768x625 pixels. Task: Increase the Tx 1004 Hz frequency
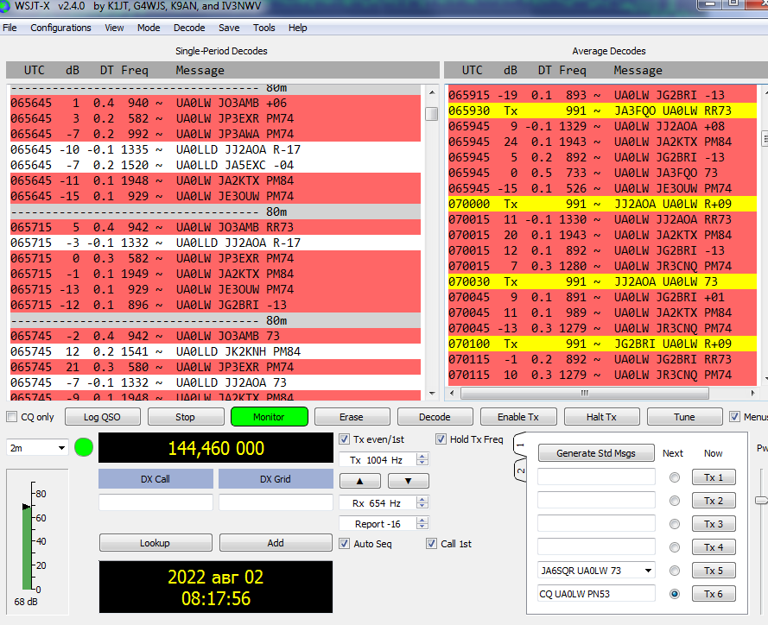422,457
